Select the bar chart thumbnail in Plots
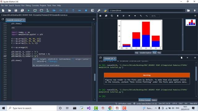 pyautogui.click(x=191, y=23)
